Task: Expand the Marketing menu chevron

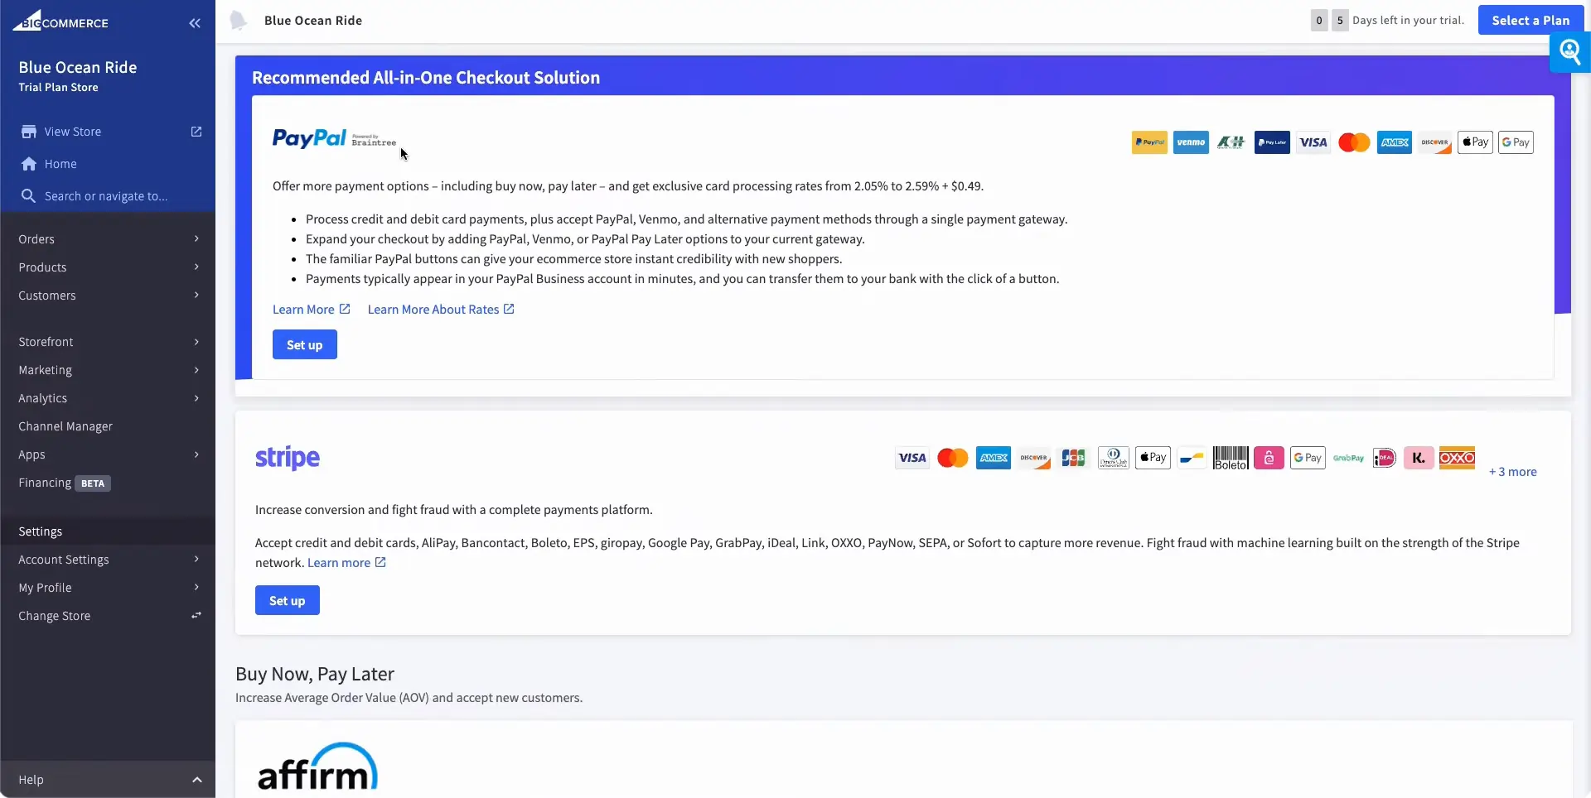Action: coord(196,370)
